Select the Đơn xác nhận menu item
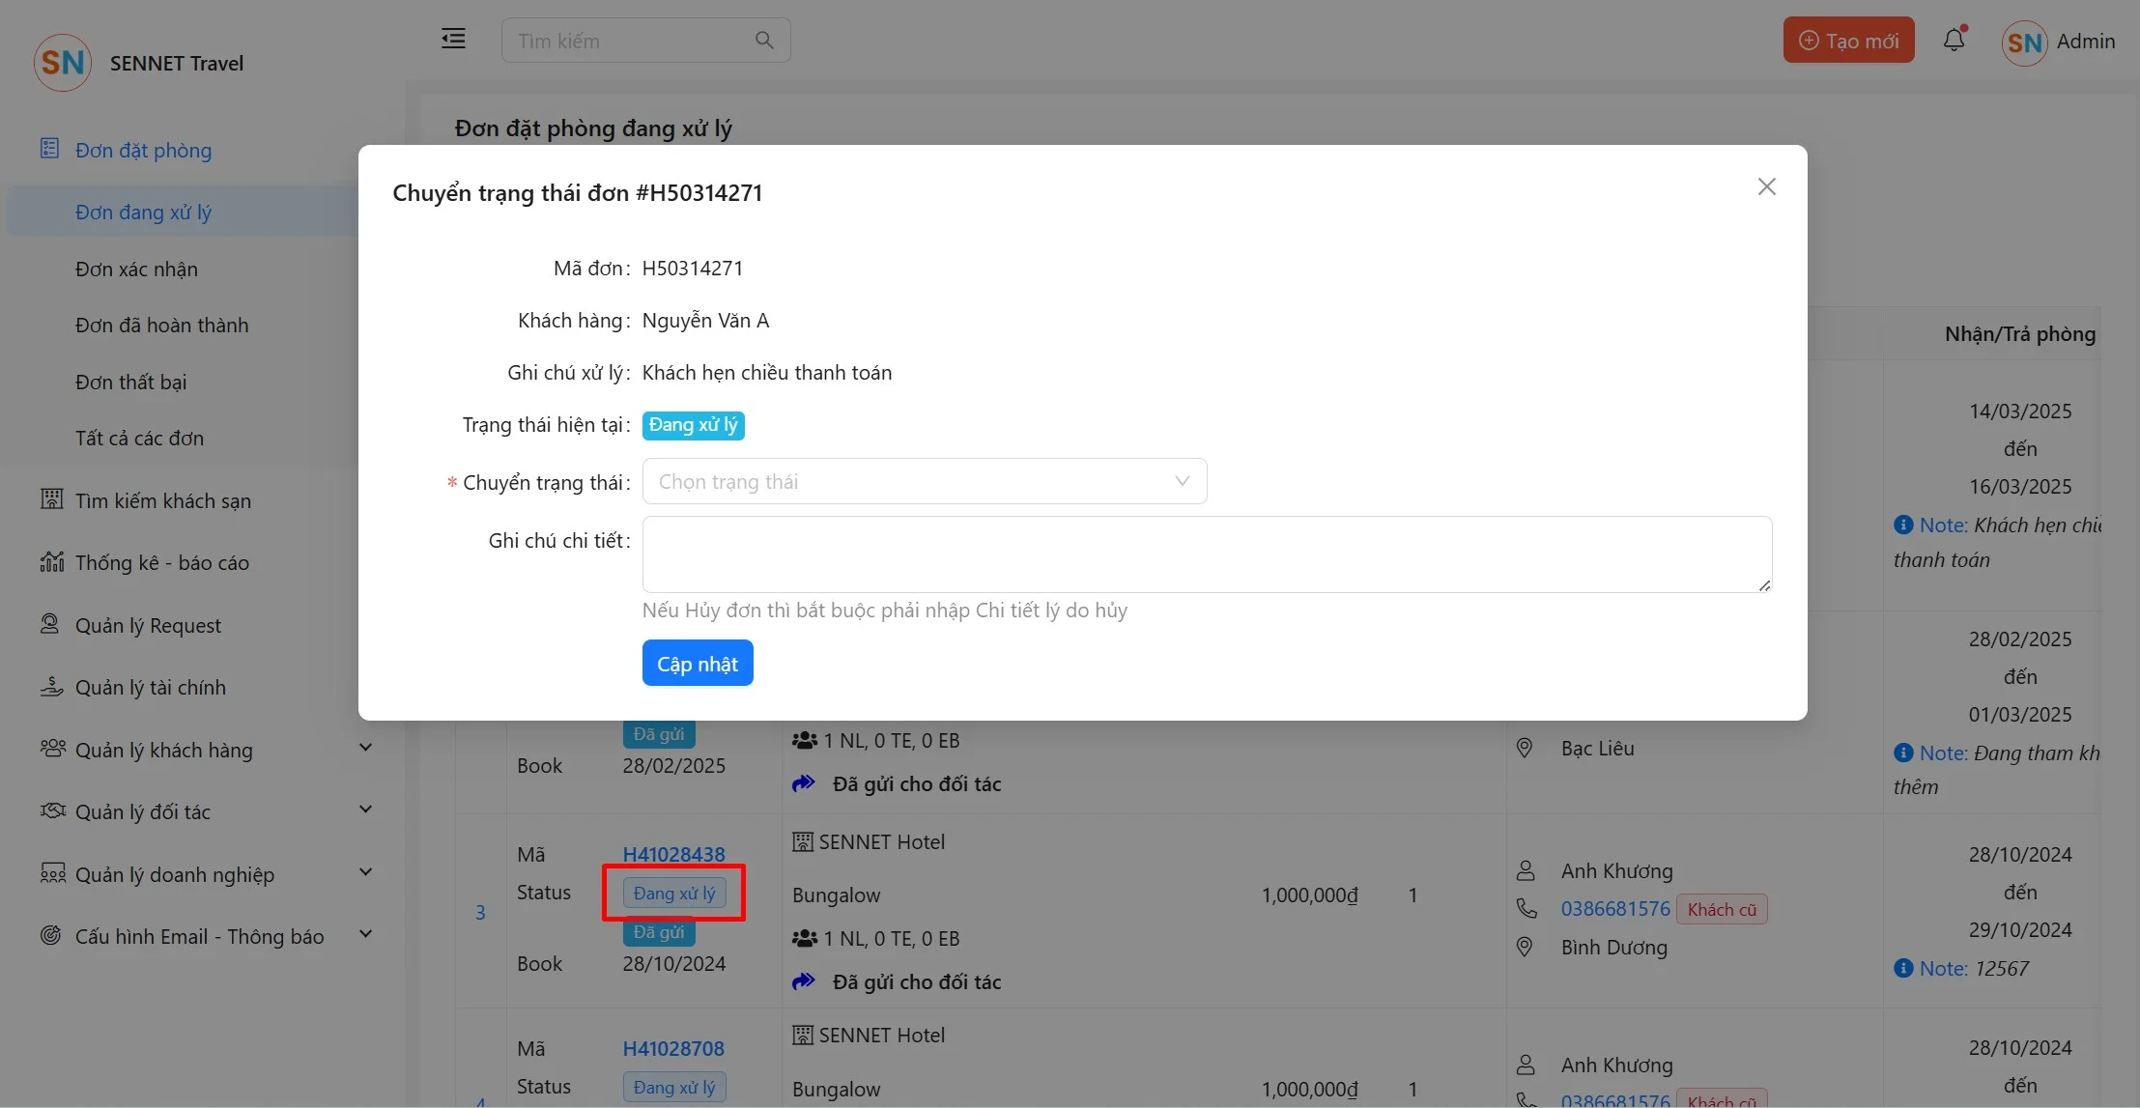This screenshot has height=1108, width=2140. (x=136, y=269)
